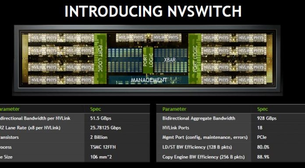Select the "XBAR" label on the die

[x=170, y=60]
